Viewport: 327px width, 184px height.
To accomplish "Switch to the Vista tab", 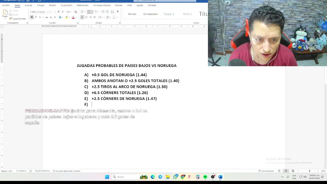I will click(x=129, y=5).
